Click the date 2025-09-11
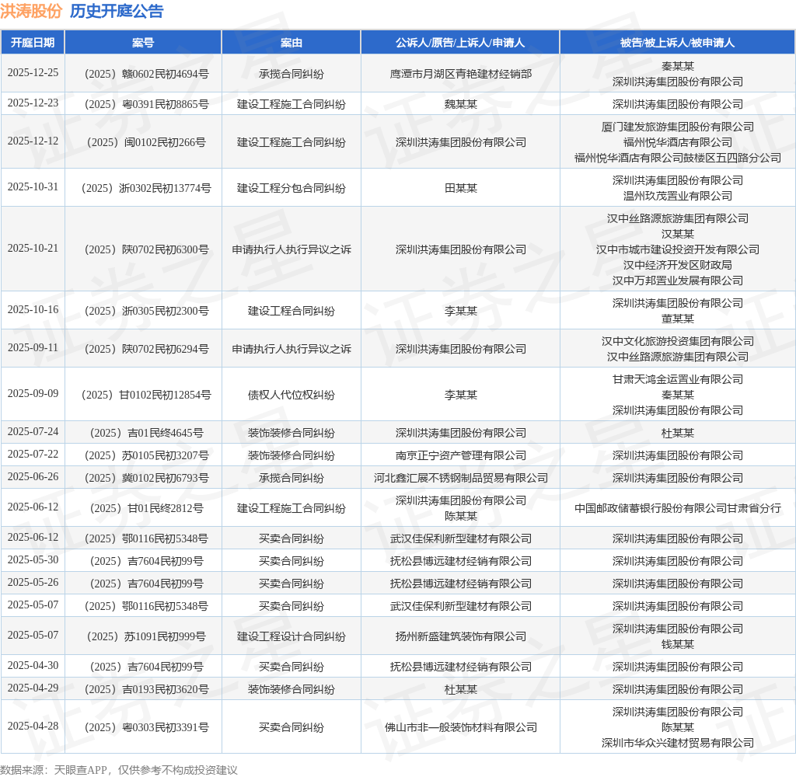This screenshot has height=777, width=796. [x=33, y=347]
